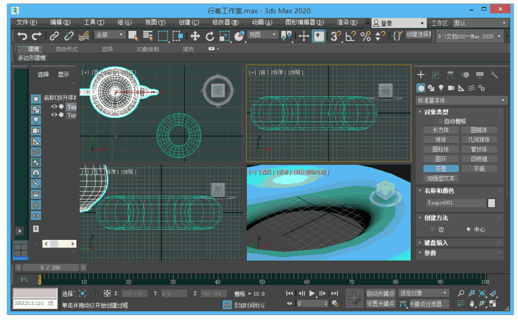Activate the Select and Scale tool
This screenshot has height=320, width=518.
pyautogui.click(x=225, y=36)
